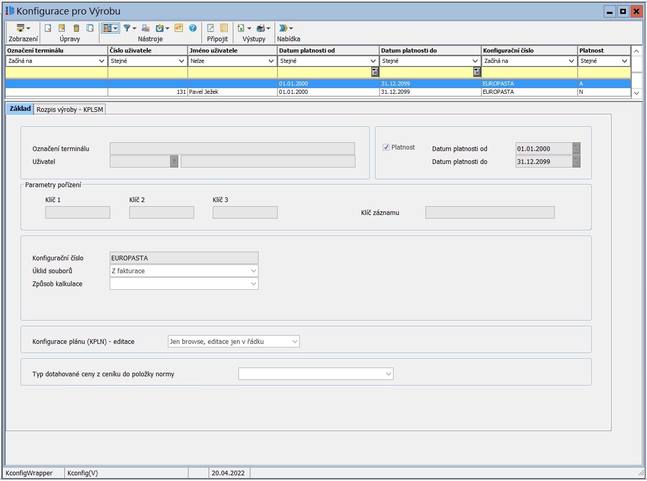Click the Excel export icon in Výstupy

click(241, 28)
